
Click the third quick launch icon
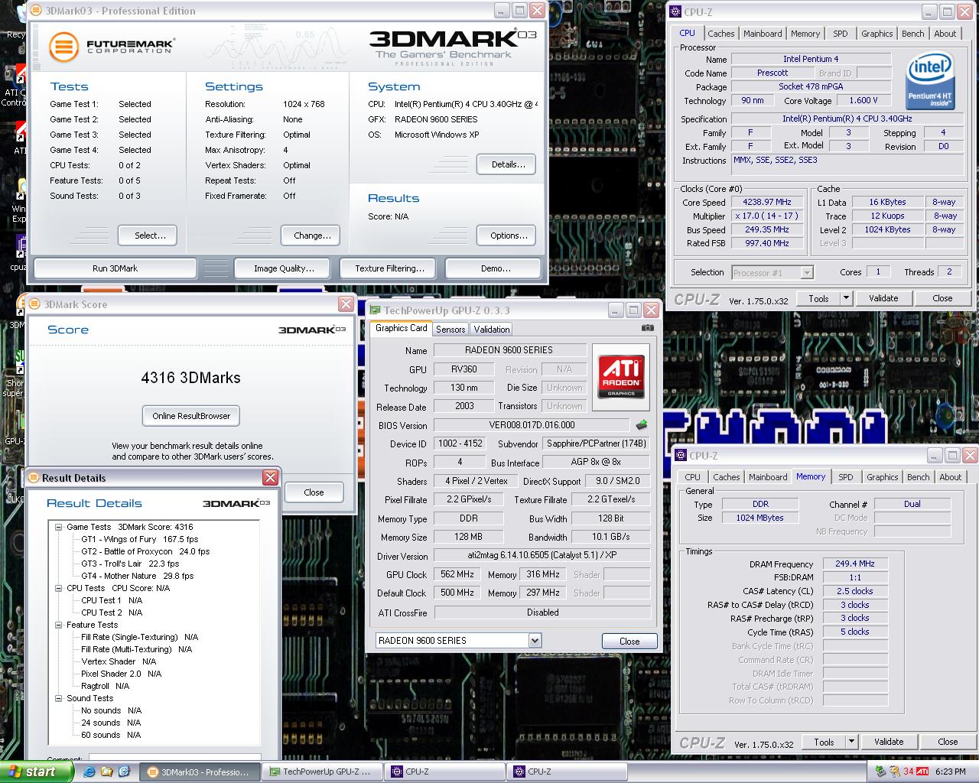click(125, 772)
